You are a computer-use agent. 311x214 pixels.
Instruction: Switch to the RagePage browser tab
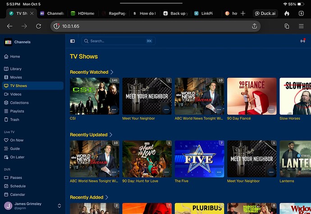pos(114,13)
